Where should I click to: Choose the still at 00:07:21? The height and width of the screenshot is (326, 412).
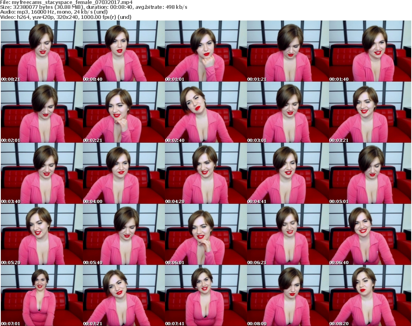click(124, 295)
